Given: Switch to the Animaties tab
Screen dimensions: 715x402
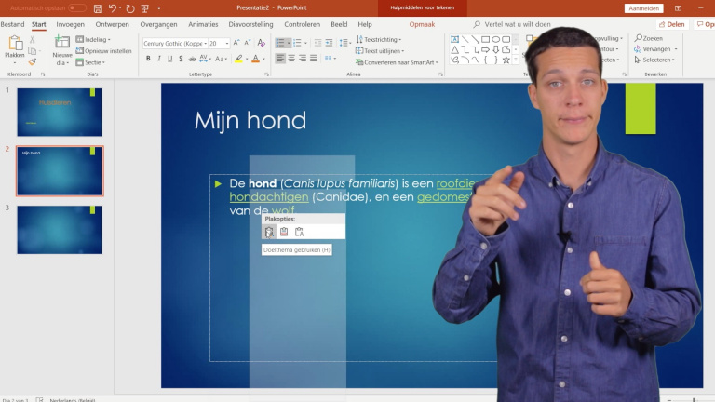Looking at the screenshot, I should coord(203,24).
